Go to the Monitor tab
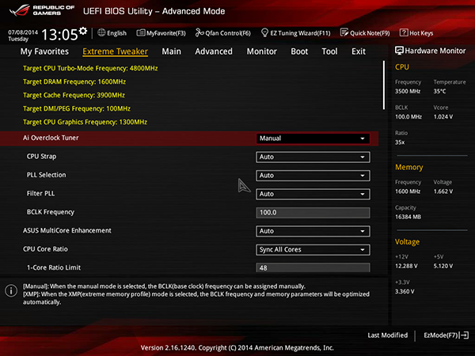Viewport: 475px width, 356px height. coord(262,51)
